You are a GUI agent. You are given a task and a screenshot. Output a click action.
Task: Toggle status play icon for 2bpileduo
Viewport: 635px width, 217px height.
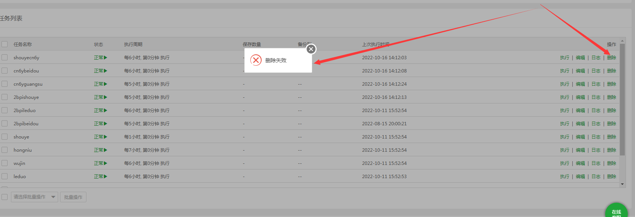[106, 110]
